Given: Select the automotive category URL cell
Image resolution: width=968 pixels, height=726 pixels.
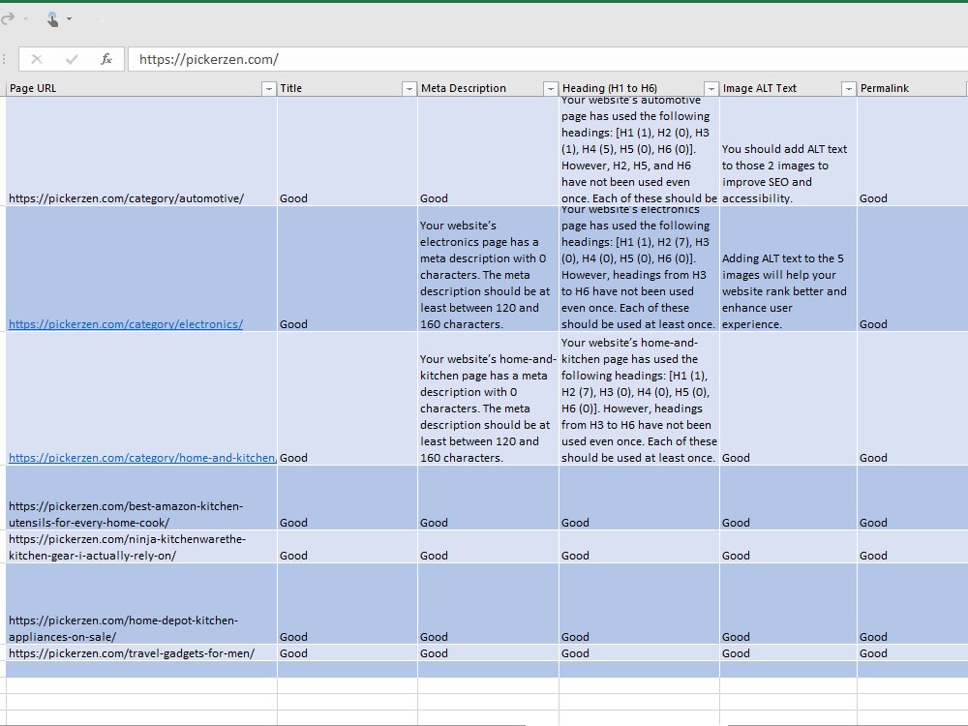Looking at the screenshot, I should tap(141, 151).
